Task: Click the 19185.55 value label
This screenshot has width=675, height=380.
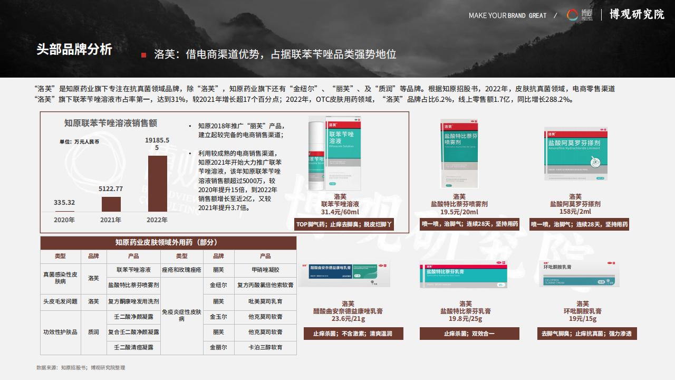Action: [157, 144]
